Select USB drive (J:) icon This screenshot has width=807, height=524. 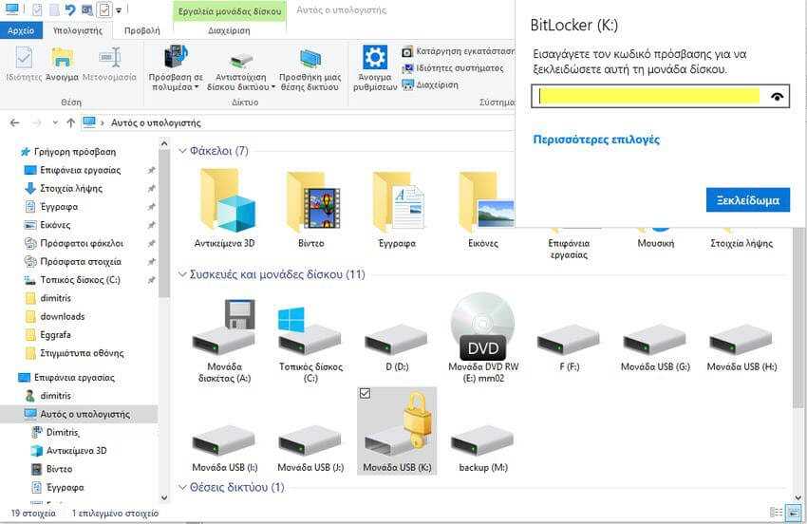[310, 440]
